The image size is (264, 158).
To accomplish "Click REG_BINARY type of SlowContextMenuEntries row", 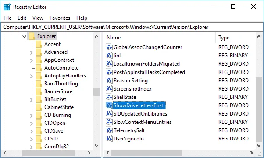I will tap(233, 122).
